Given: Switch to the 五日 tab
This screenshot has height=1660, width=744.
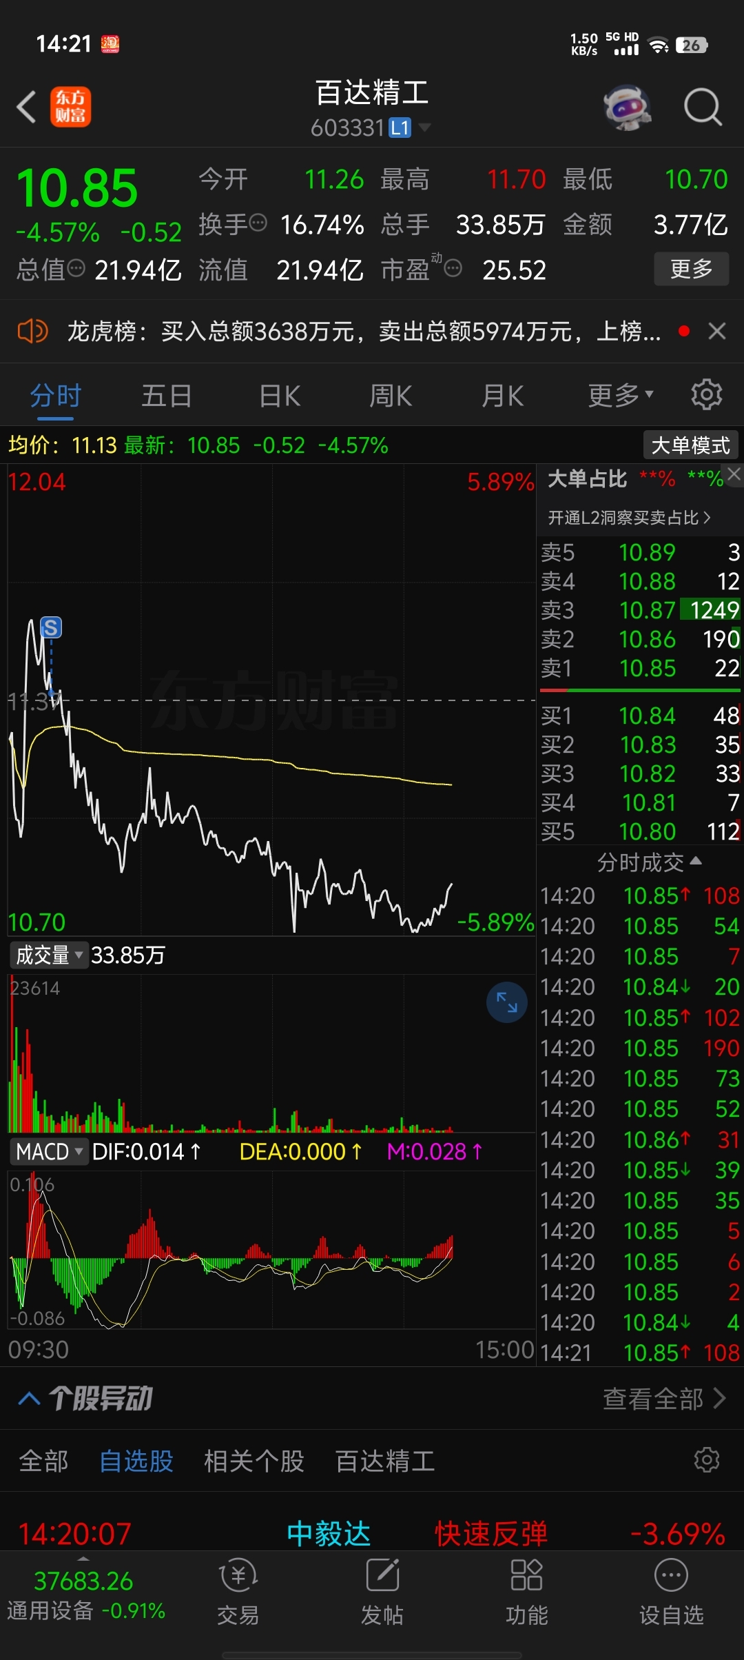Looking at the screenshot, I should [167, 396].
